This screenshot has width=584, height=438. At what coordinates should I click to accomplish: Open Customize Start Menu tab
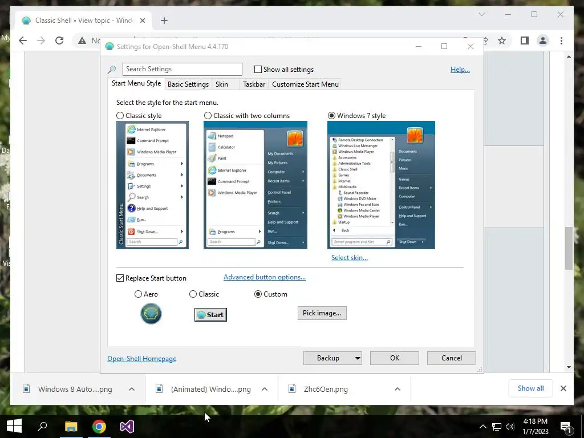[x=306, y=84]
